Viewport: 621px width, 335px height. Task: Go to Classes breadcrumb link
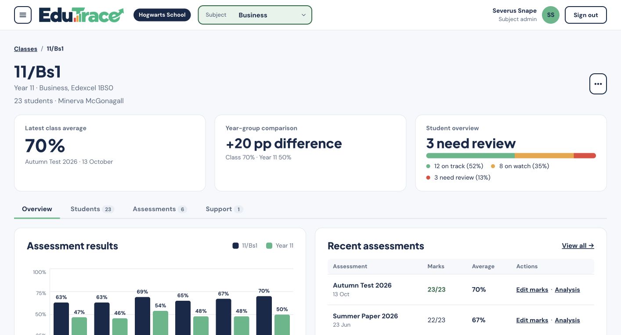(x=25, y=49)
